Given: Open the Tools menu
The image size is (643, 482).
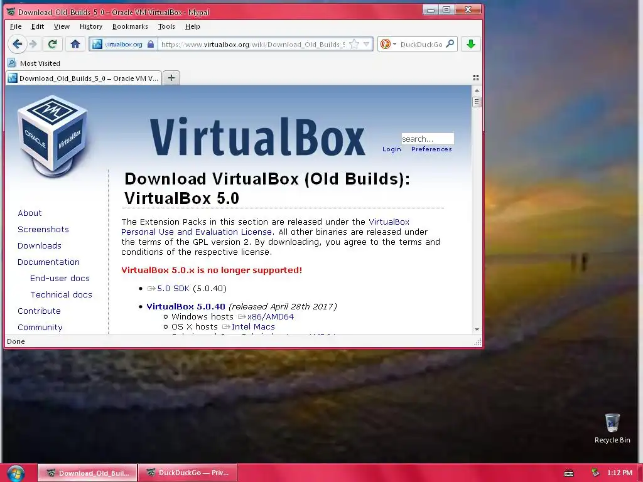Looking at the screenshot, I should pyautogui.click(x=166, y=26).
